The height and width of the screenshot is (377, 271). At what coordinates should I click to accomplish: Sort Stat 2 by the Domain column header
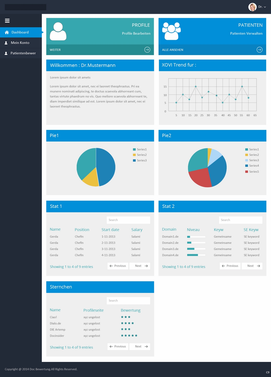[x=169, y=229]
